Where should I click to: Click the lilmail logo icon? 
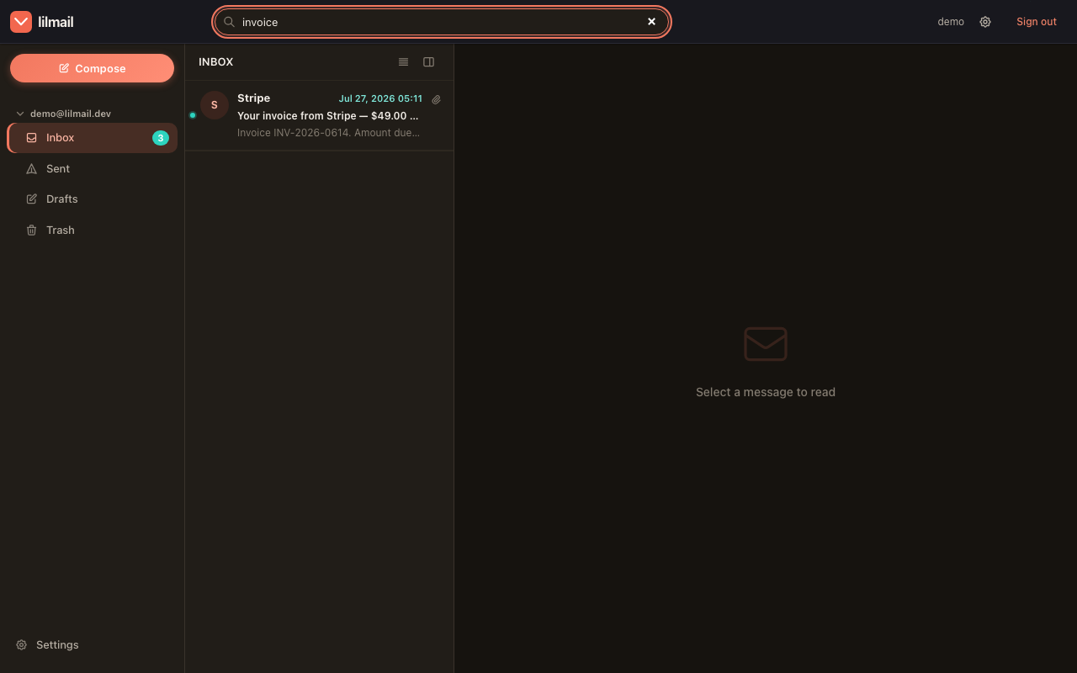[x=21, y=22]
